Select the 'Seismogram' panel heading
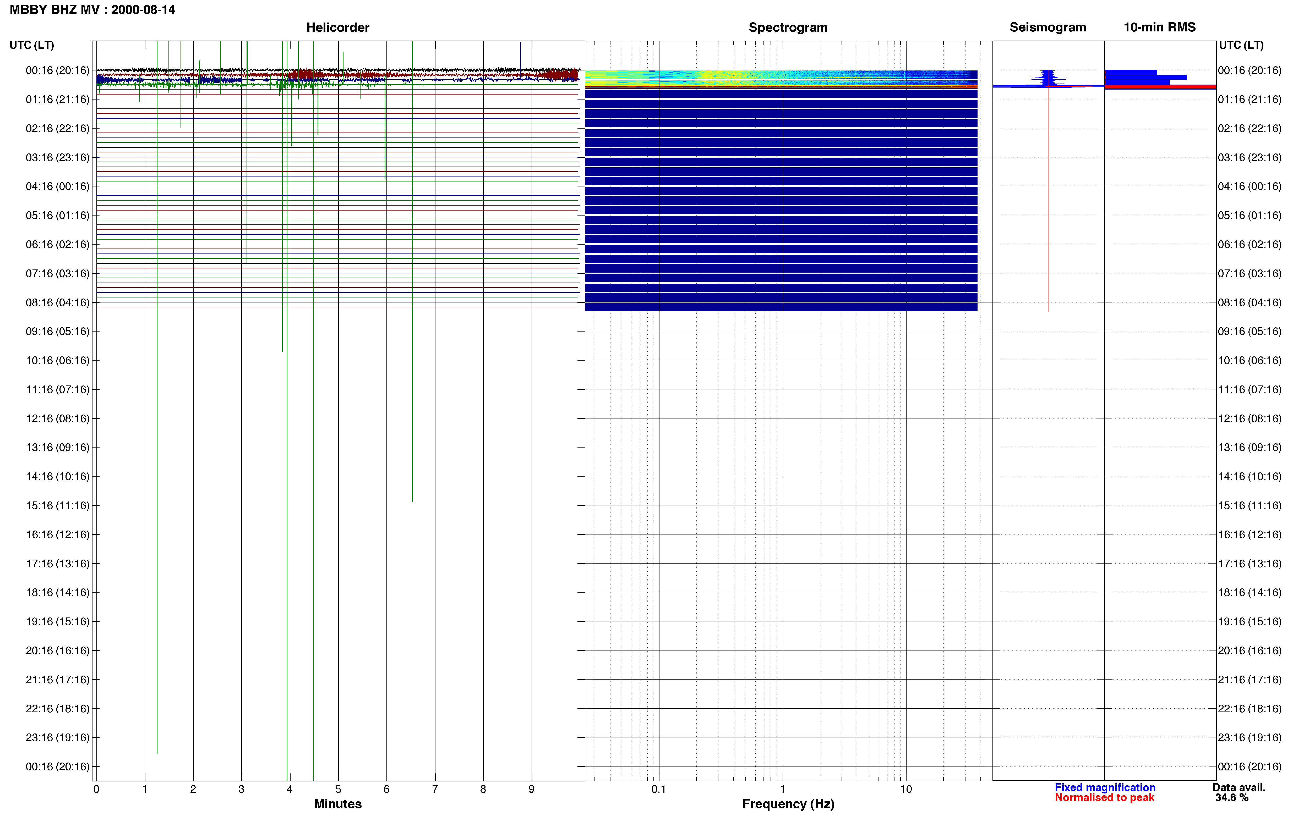This screenshot has width=1315, height=822. click(1047, 27)
